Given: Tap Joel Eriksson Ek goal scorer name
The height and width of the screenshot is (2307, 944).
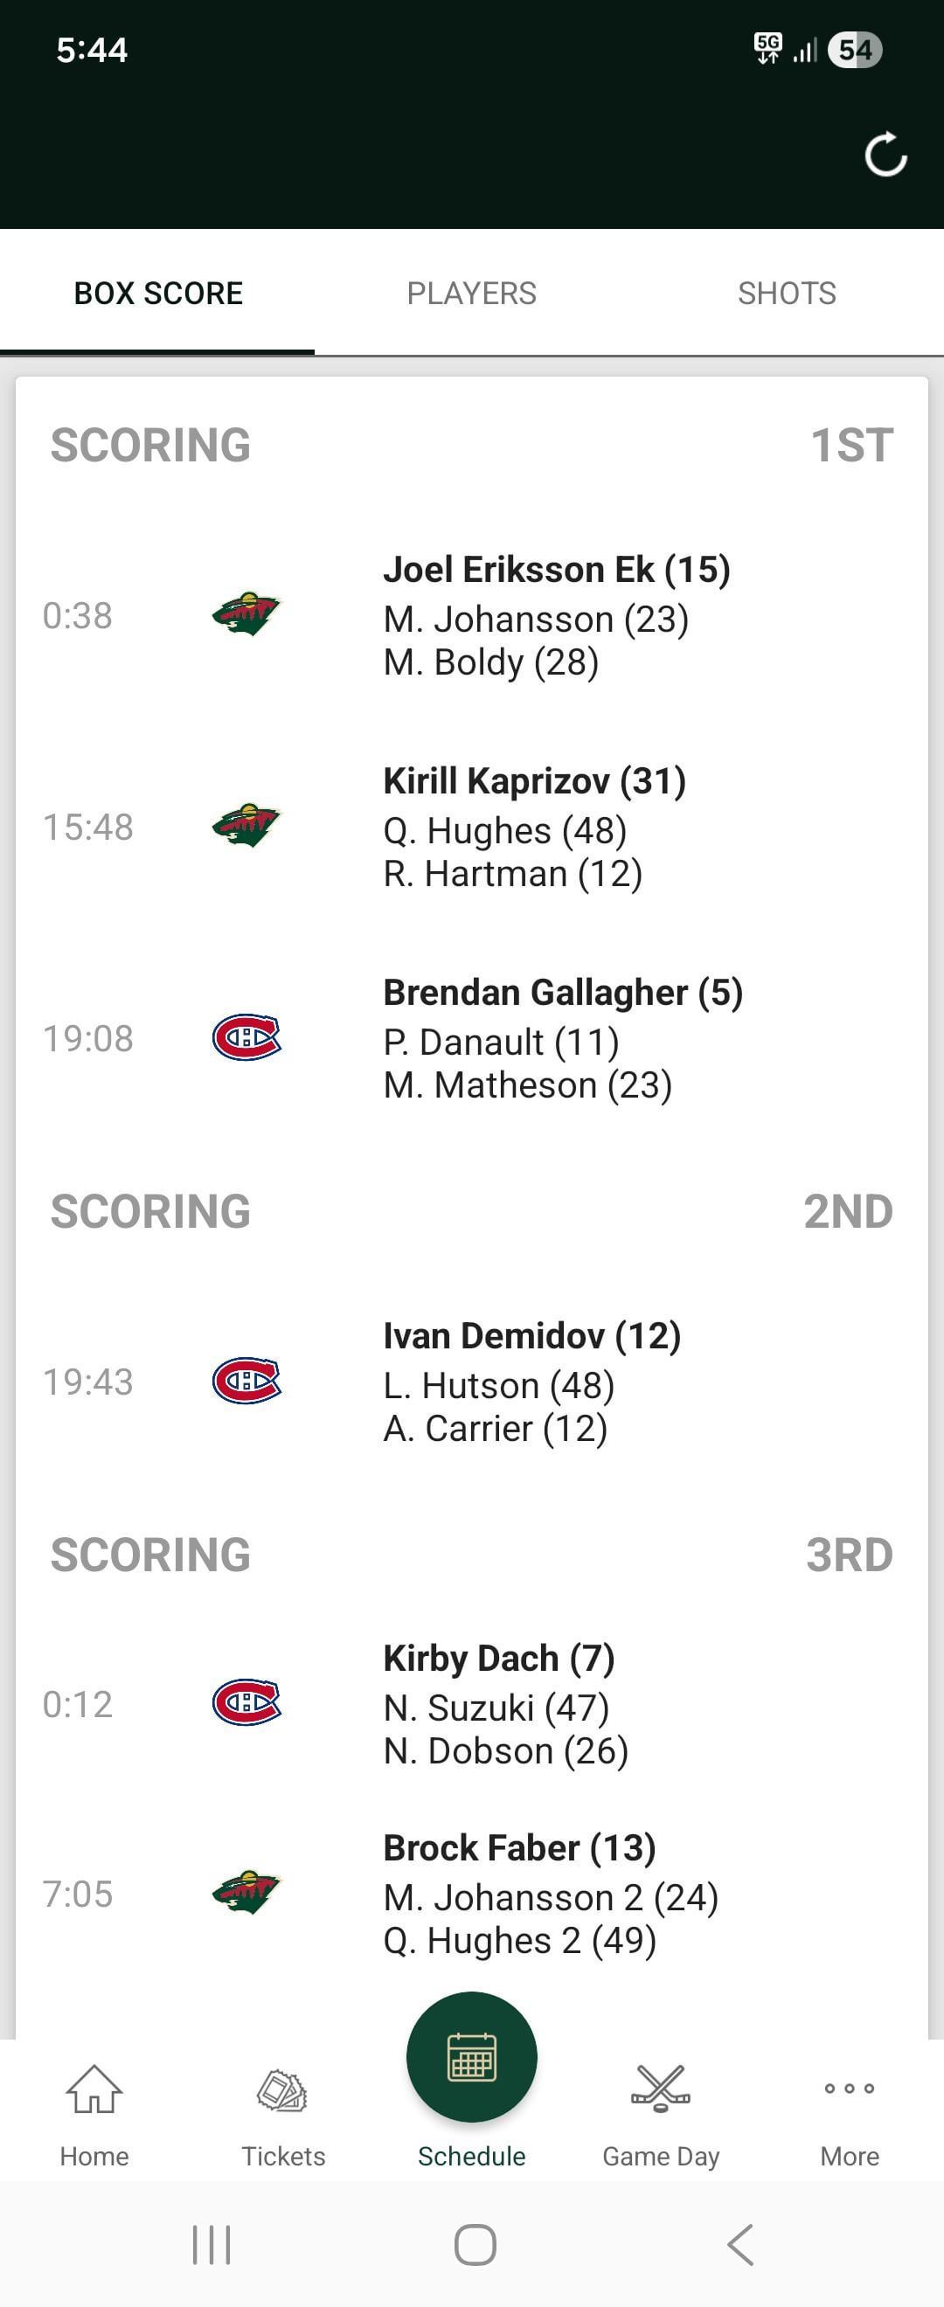Looking at the screenshot, I should coord(556,570).
